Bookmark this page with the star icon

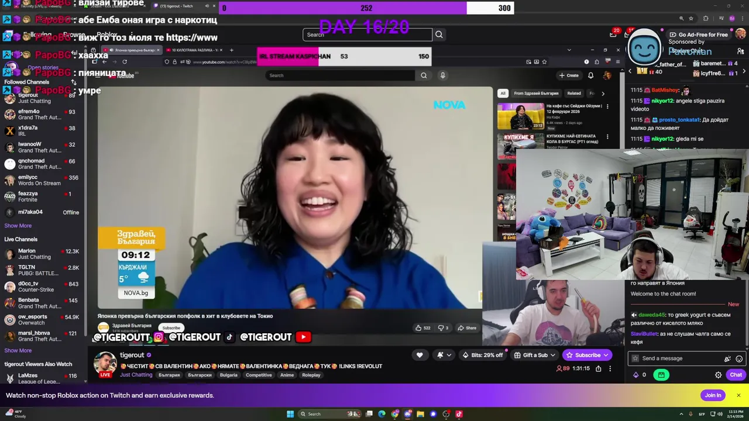[691, 19]
